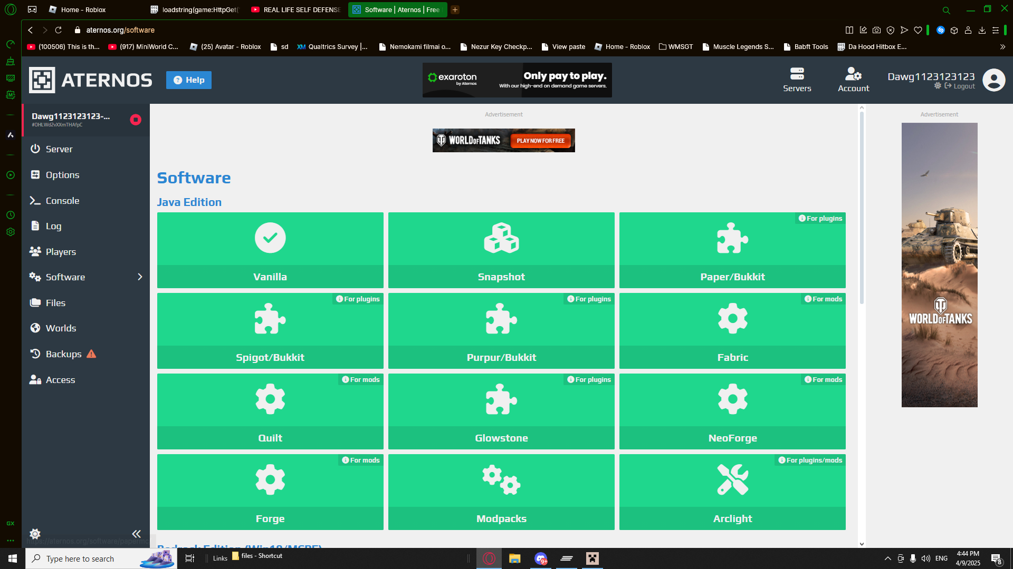Select the Fabric gear icon

pyautogui.click(x=732, y=318)
